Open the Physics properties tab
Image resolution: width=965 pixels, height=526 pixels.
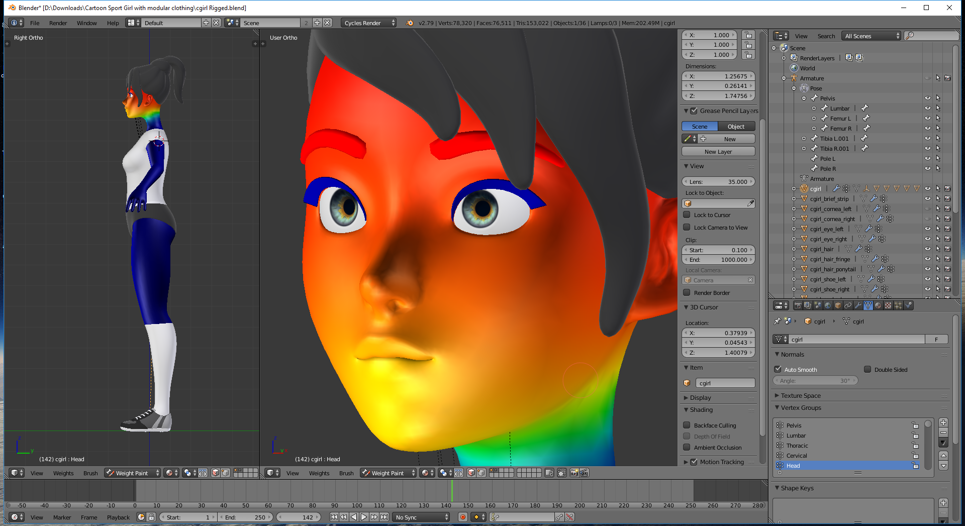click(908, 305)
